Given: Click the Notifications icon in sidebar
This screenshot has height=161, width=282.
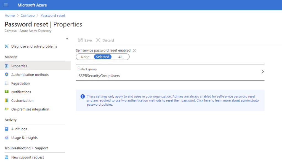Looking at the screenshot, I should tap(7, 92).
